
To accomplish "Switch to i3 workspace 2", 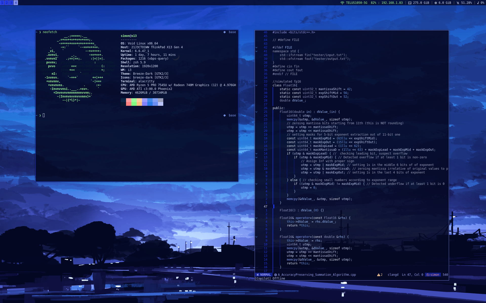I will (x=7, y=3).
